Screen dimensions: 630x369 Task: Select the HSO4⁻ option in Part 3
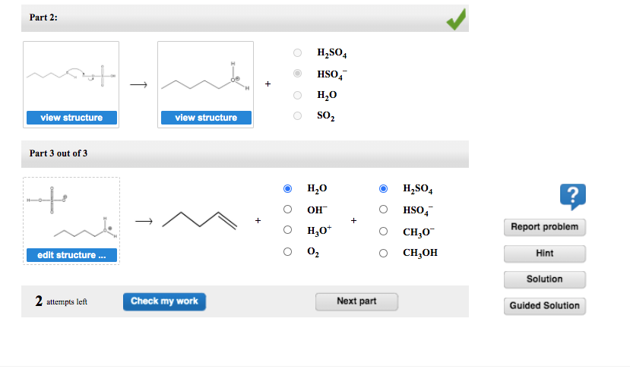[x=383, y=210]
